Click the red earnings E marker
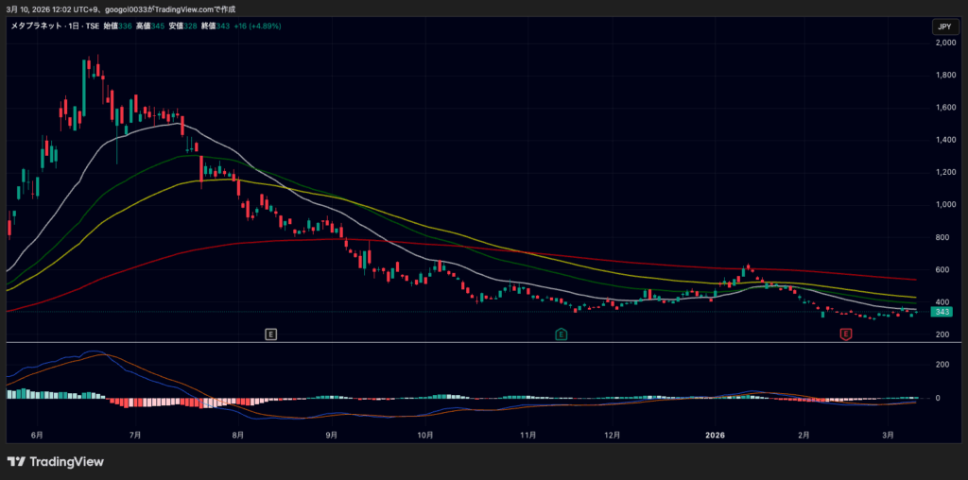The height and width of the screenshot is (480, 968). click(846, 334)
